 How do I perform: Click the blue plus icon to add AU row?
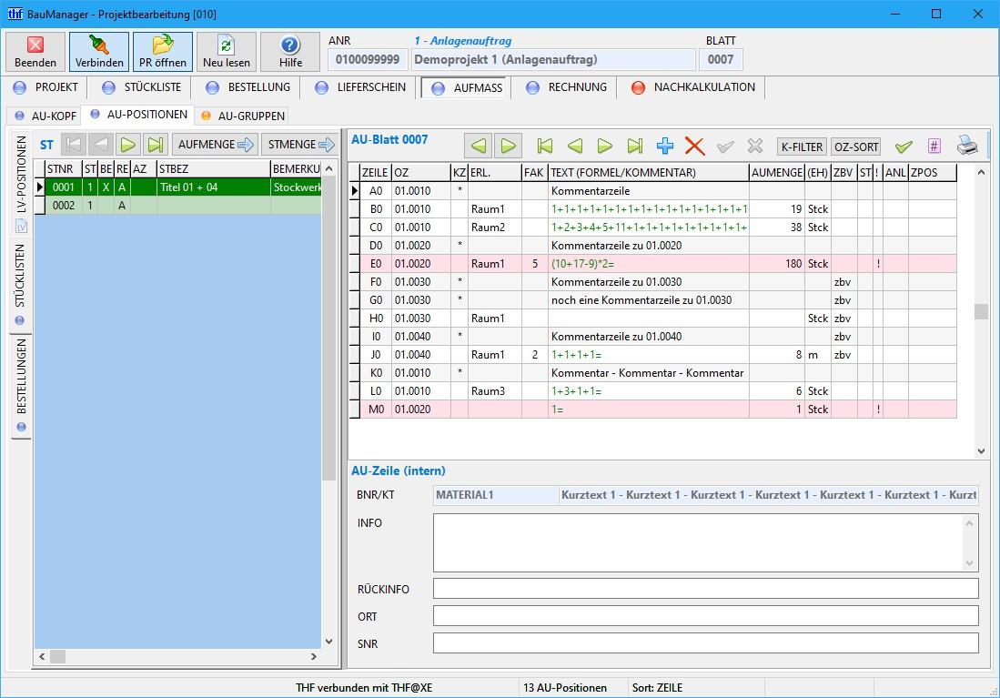665,146
